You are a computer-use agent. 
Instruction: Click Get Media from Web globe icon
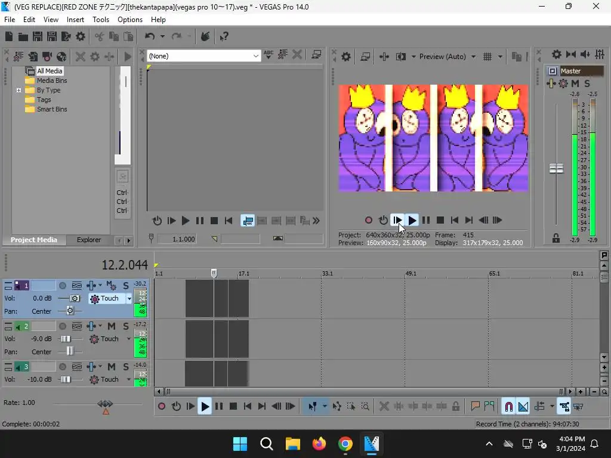click(61, 57)
